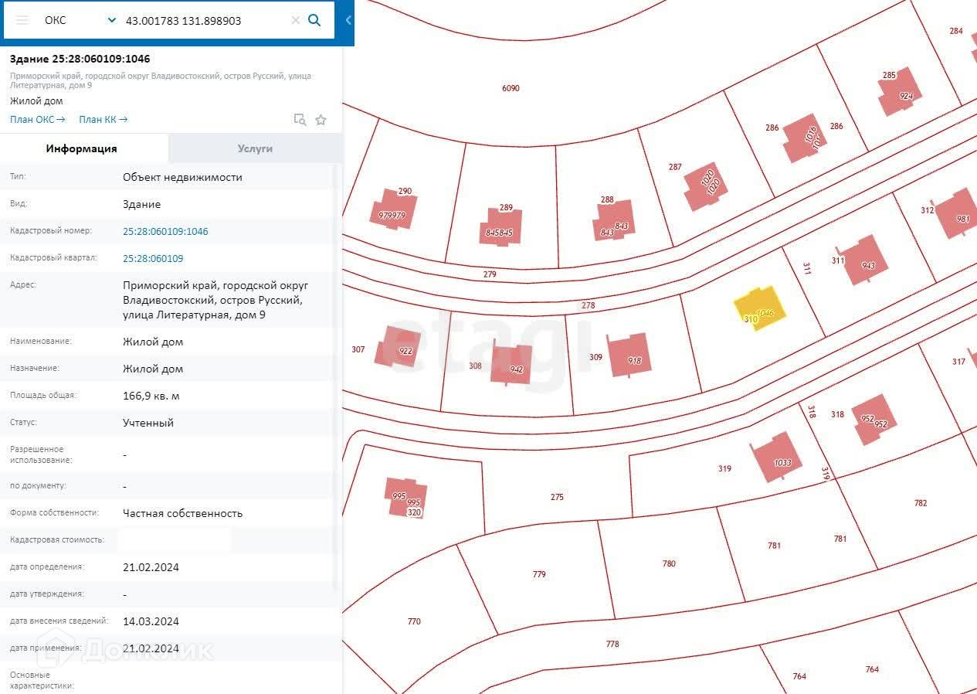Click building 942 on the map

511,364
